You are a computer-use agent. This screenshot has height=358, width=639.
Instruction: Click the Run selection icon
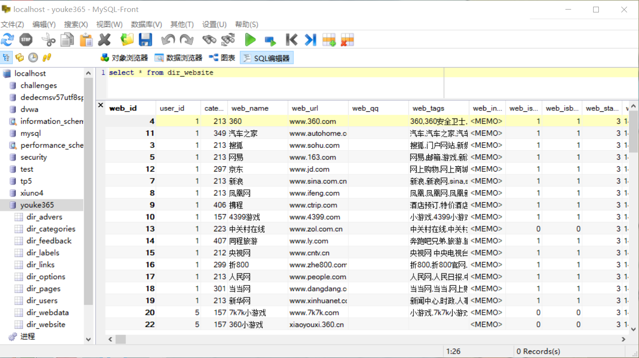270,40
